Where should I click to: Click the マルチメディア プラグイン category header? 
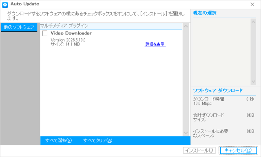(111, 26)
